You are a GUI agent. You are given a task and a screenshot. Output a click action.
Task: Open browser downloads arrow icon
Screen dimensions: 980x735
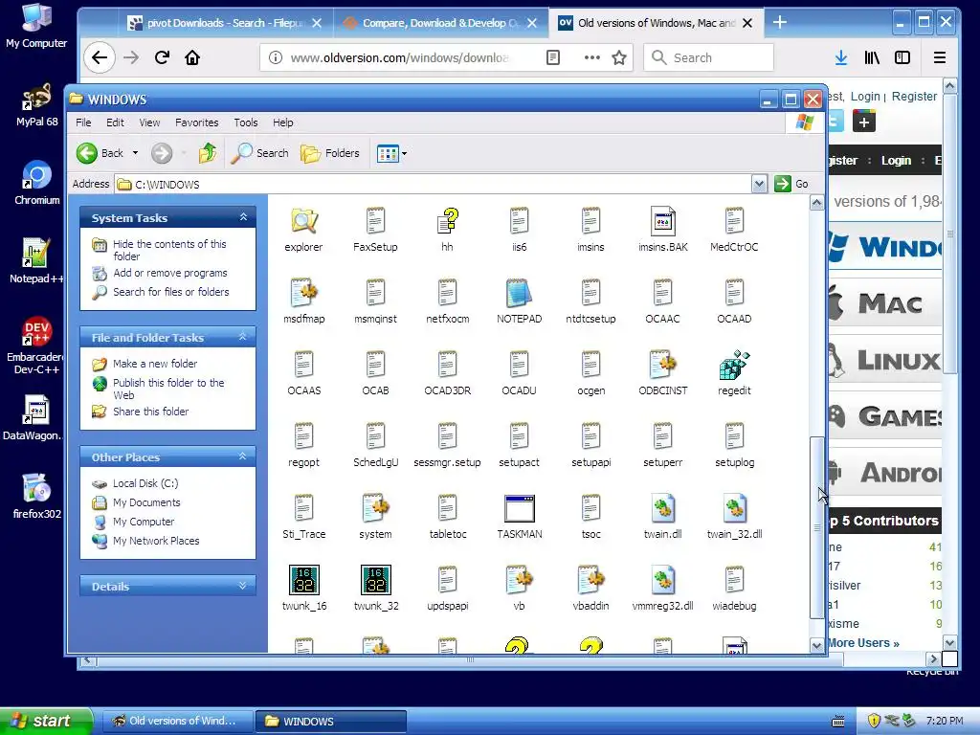point(841,57)
